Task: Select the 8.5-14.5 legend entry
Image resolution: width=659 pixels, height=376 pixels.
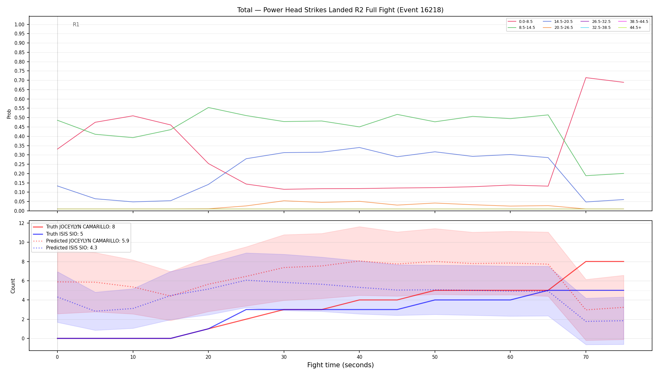Action: click(522, 28)
